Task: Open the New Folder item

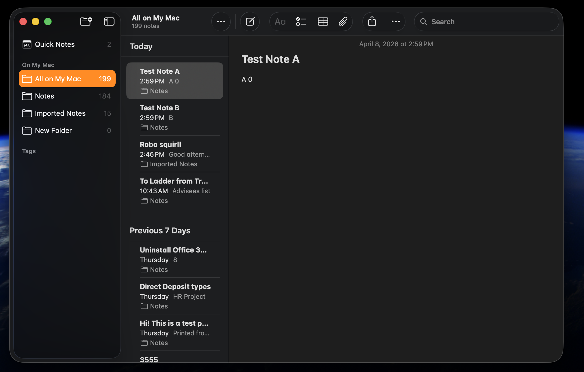Action: click(53, 131)
